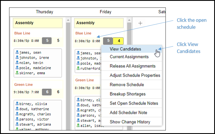Click the person icon next to birney, olivia on Thursday
Image resolution: width=215 pixels, height=134 pixels.
point(17,104)
